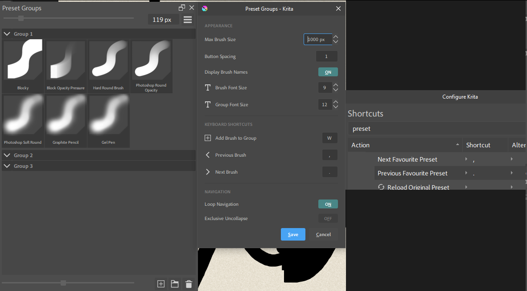The height and width of the screenshot is (291, 527).
Task: Sort shortcuts by the Action column header
Action: [360, 145]
